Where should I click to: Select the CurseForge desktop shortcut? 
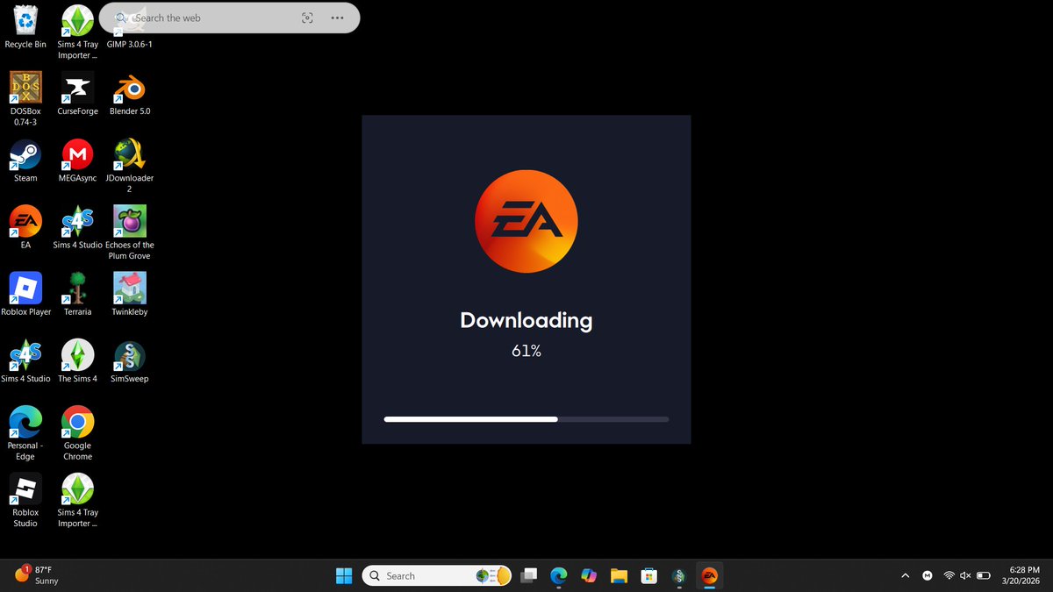(77, 94)
